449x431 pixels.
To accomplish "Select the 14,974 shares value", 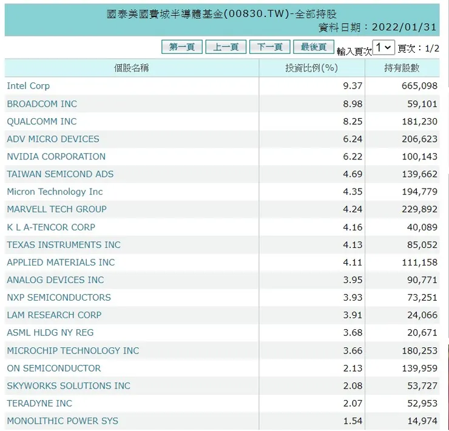I will [422, 421].
